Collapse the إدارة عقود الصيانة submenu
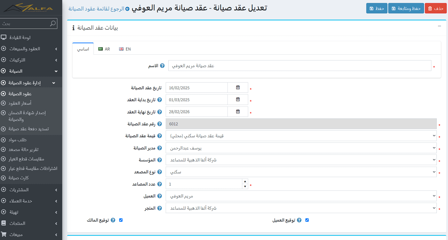This screenshot has height=240, width=448. click(x=31, y=83)
